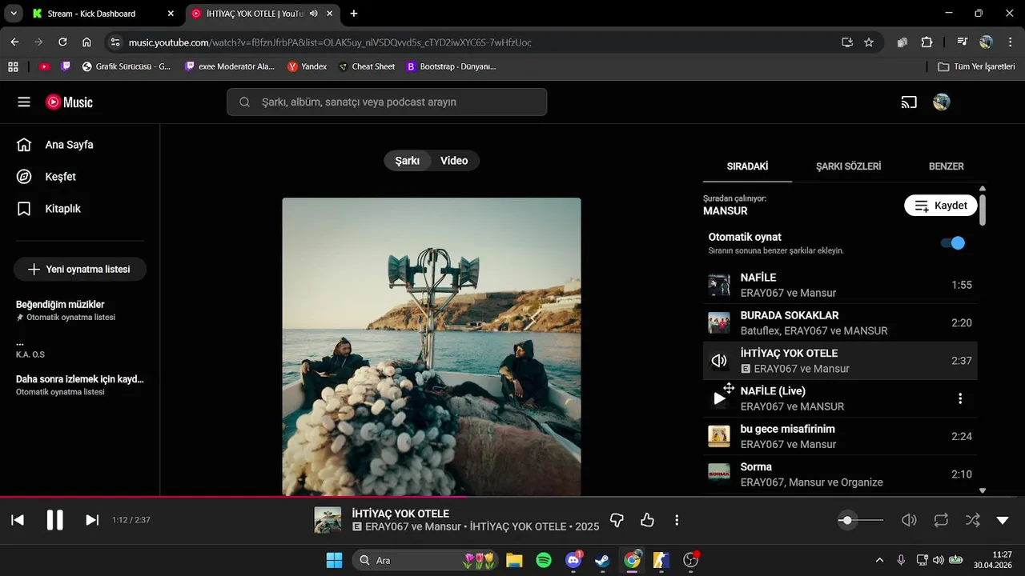Click the player bar song thumbnail

click(x=328, y=520)
